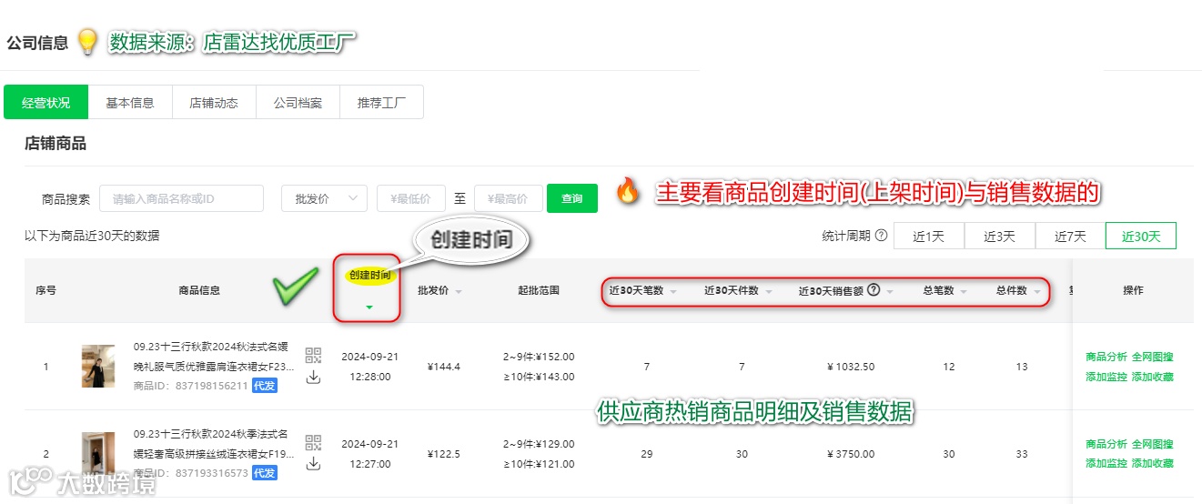Open thumbnail of product 837198156211
The width and height of the screenshot is (1202, 504).
tap(97, 367)
